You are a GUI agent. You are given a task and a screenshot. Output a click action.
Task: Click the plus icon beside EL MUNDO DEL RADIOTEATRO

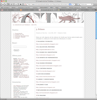click(x=37, y=52)
